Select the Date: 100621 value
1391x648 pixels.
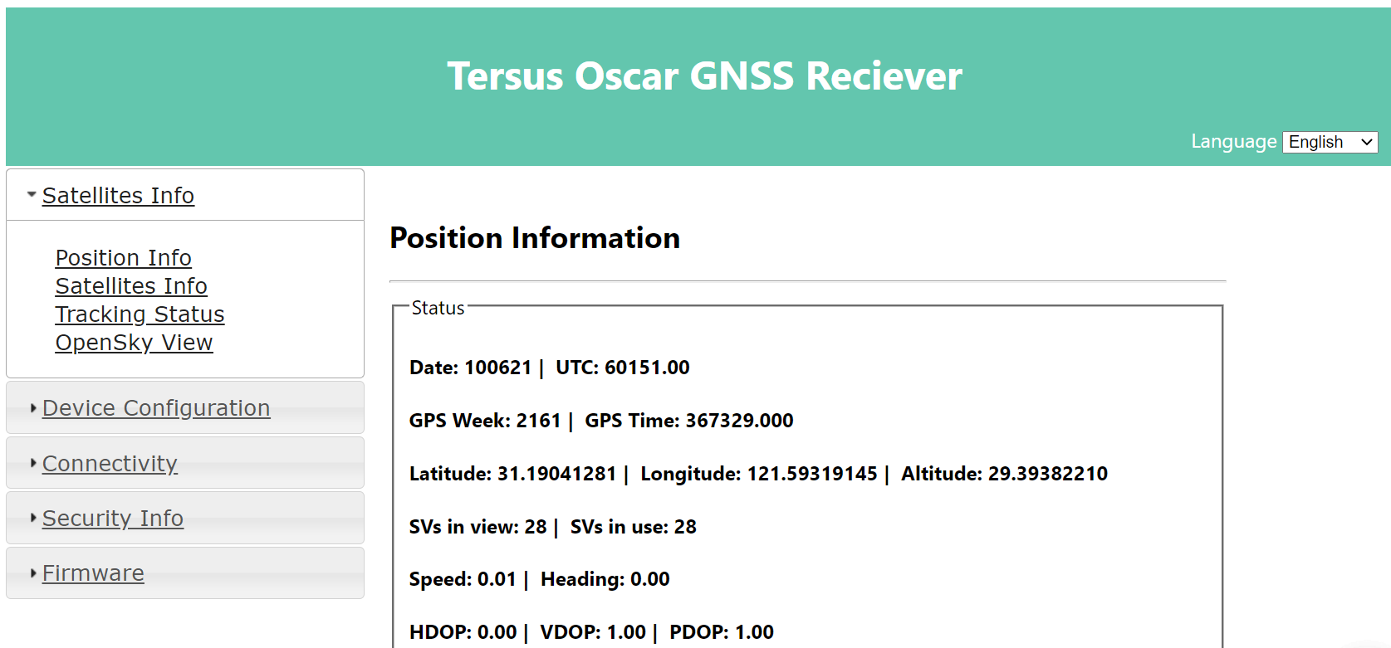point(470,368)
